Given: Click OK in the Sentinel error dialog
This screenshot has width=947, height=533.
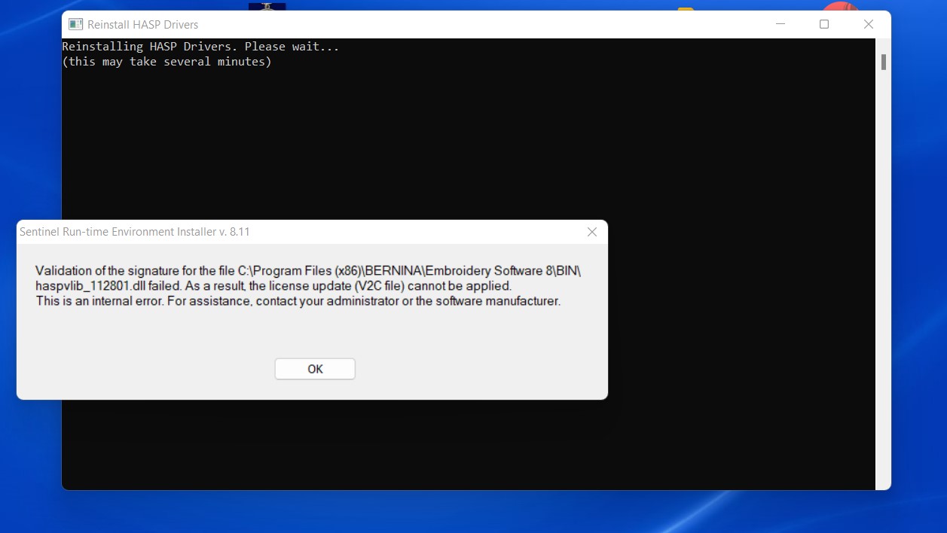Looking at the screenshot, I should [315, 369].
